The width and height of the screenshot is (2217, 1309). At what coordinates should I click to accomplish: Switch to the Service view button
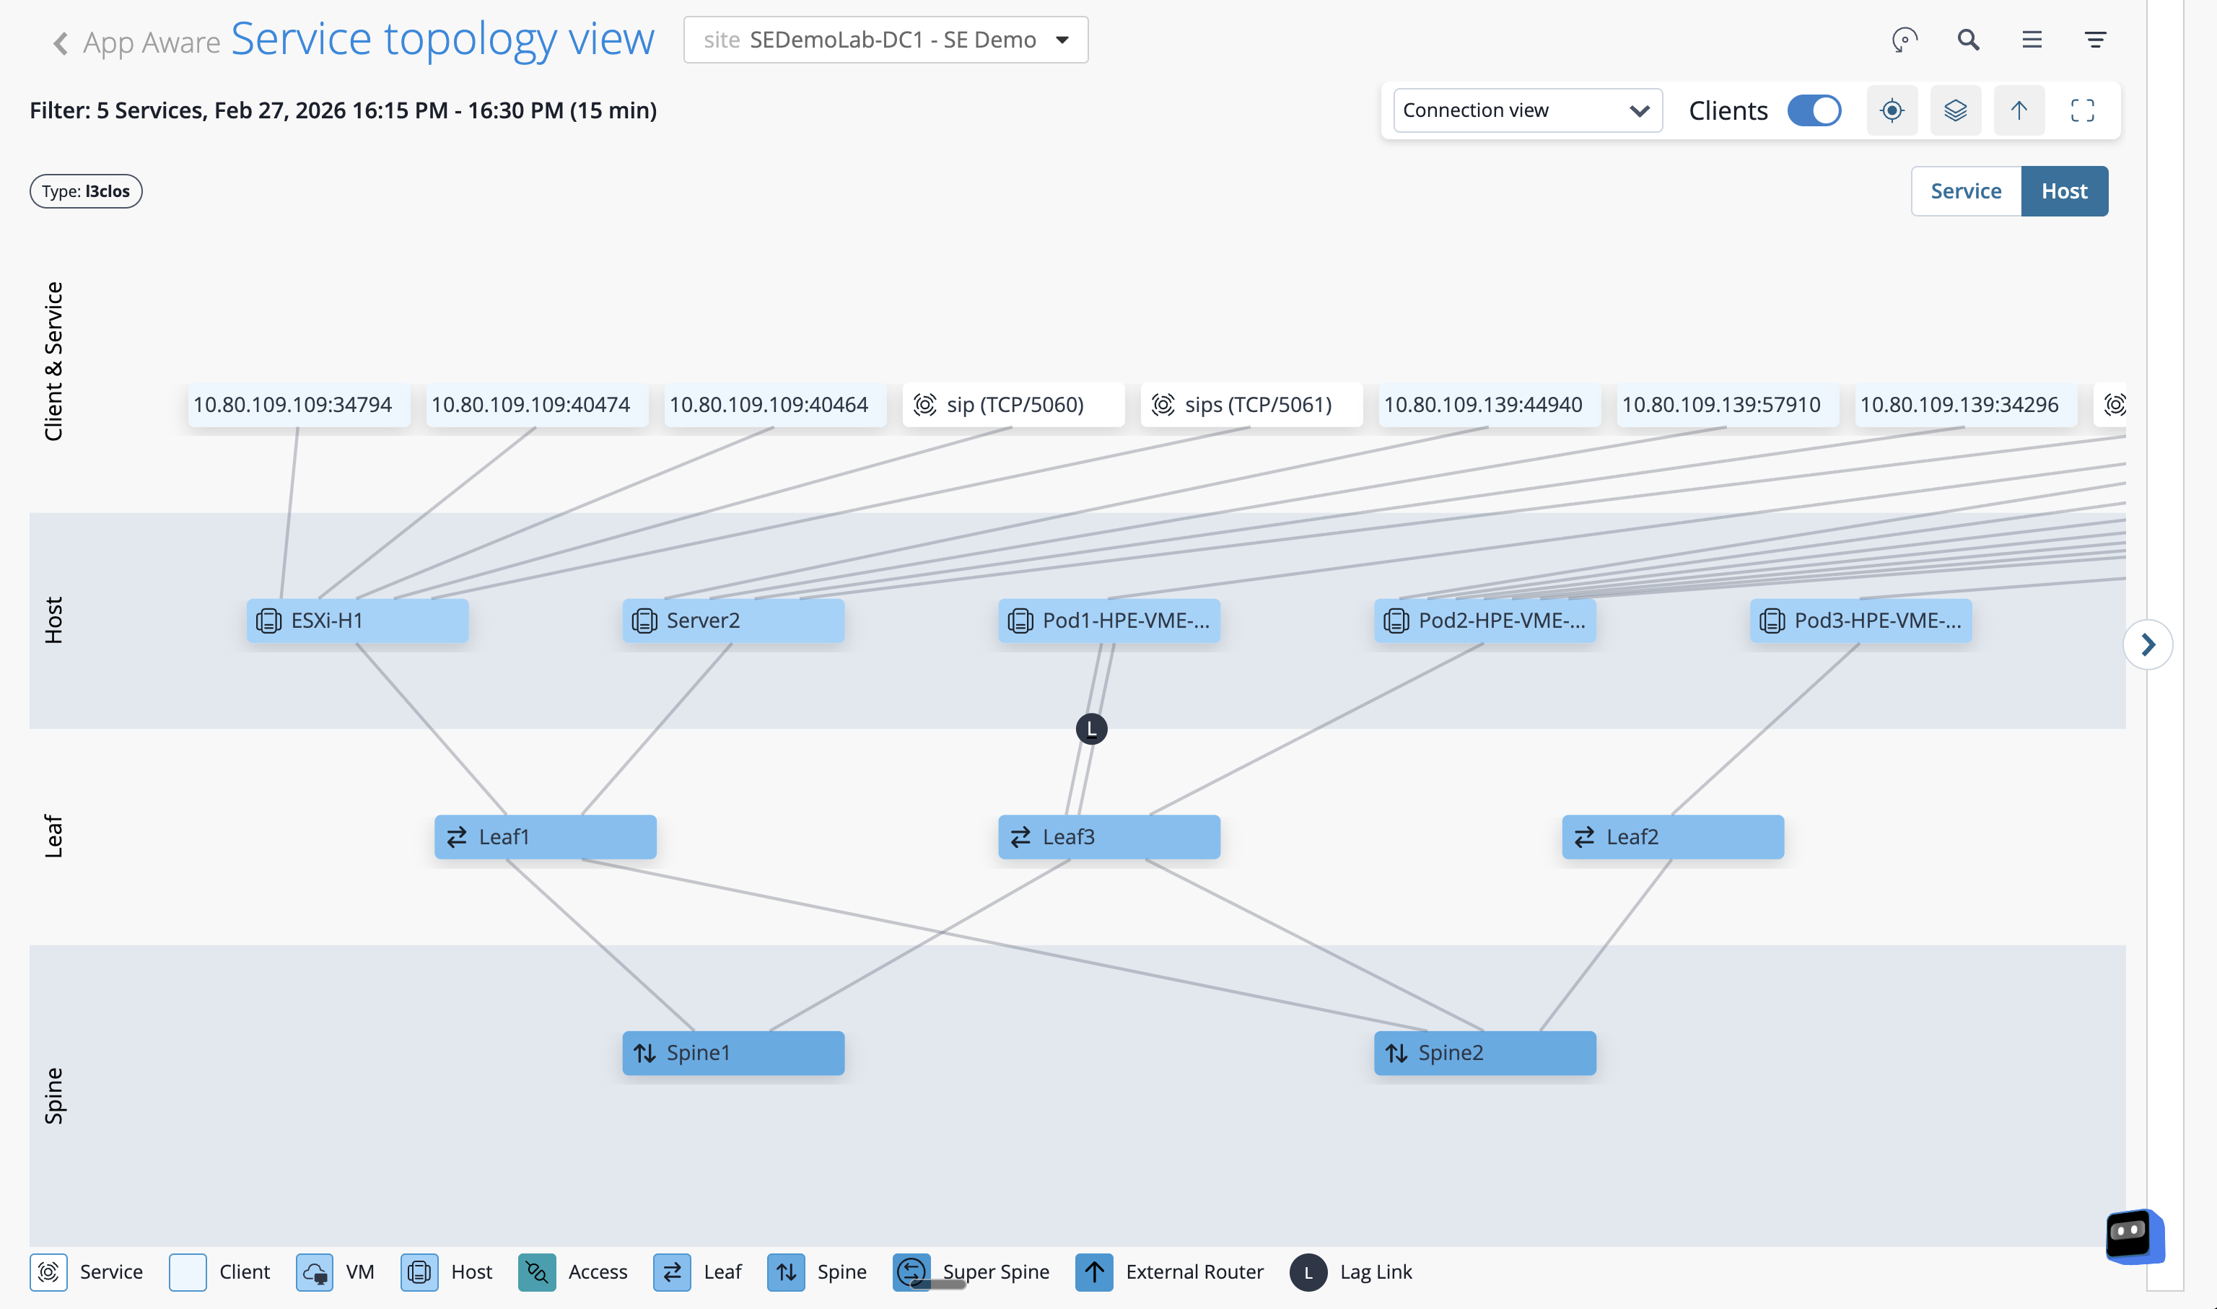1966,191
